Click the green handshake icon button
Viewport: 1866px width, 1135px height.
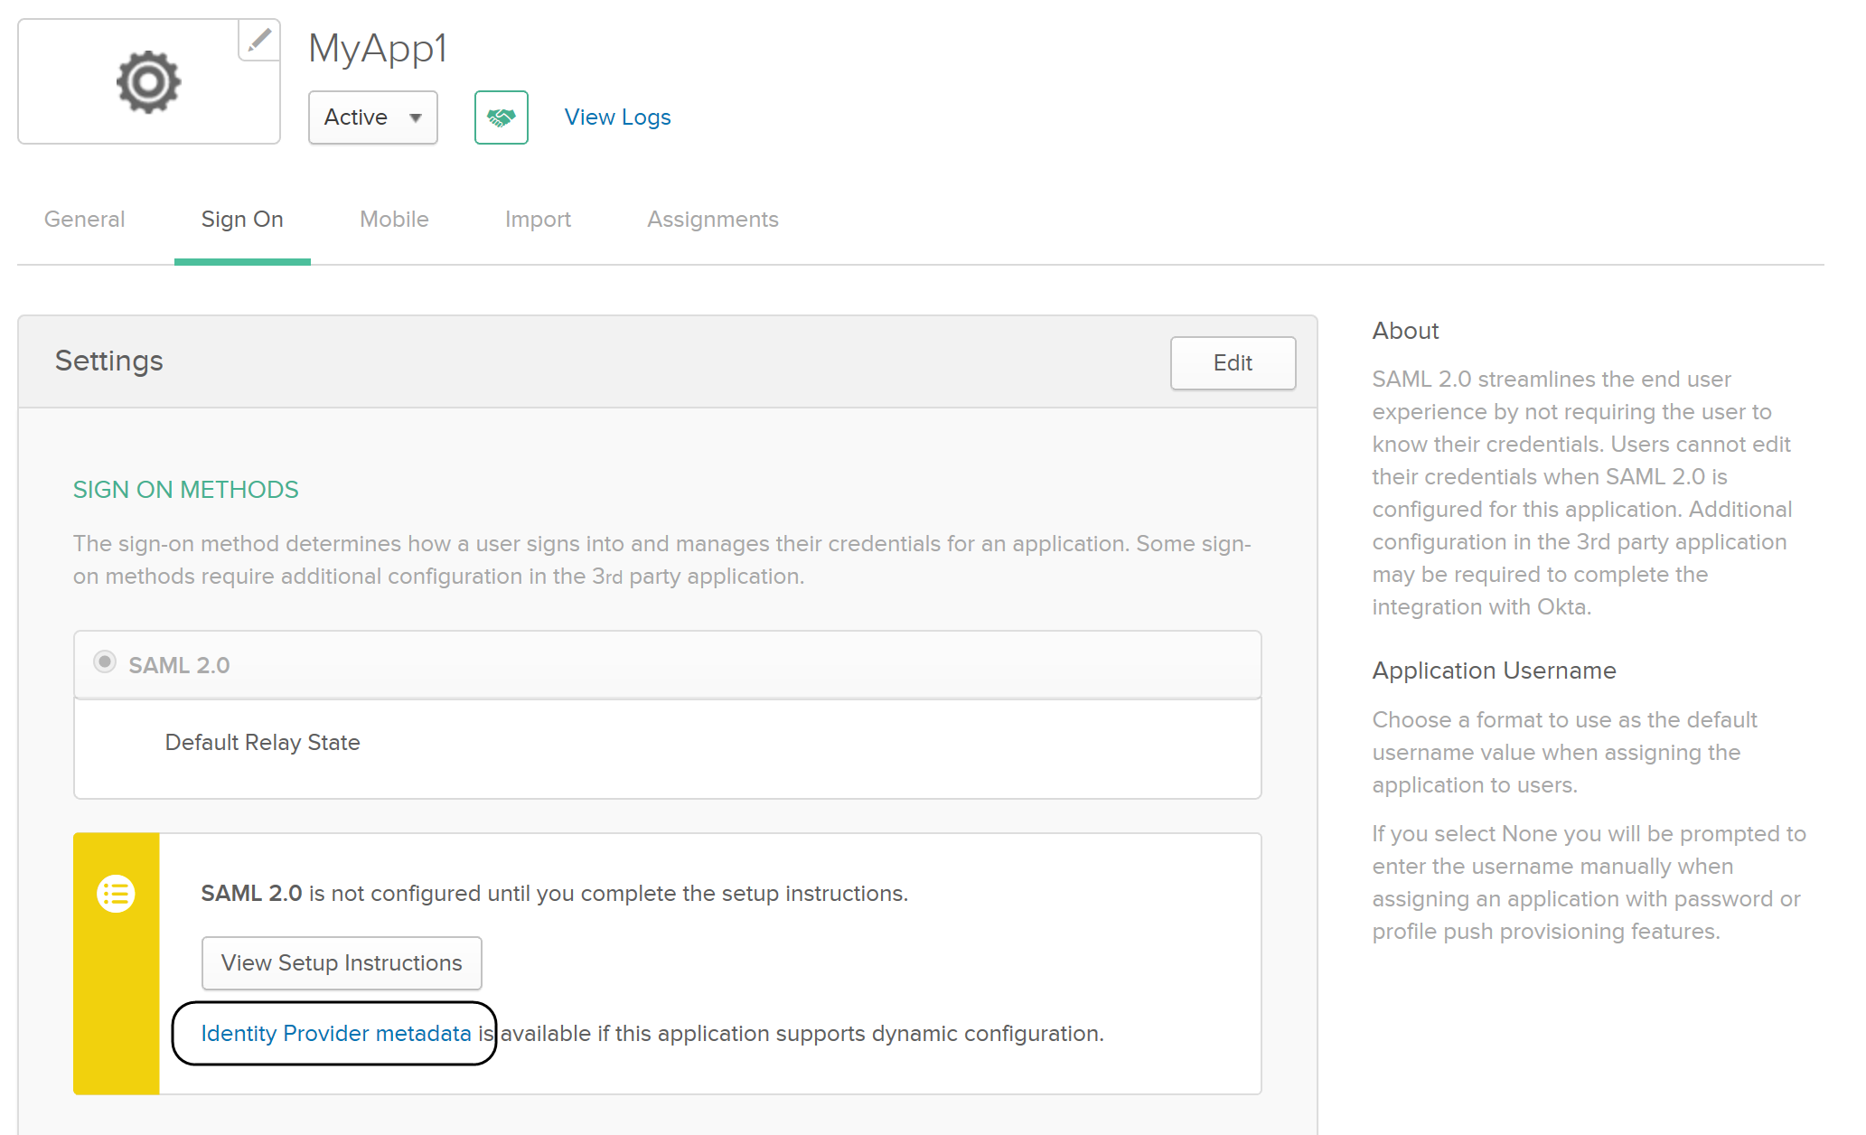[502, 117]
